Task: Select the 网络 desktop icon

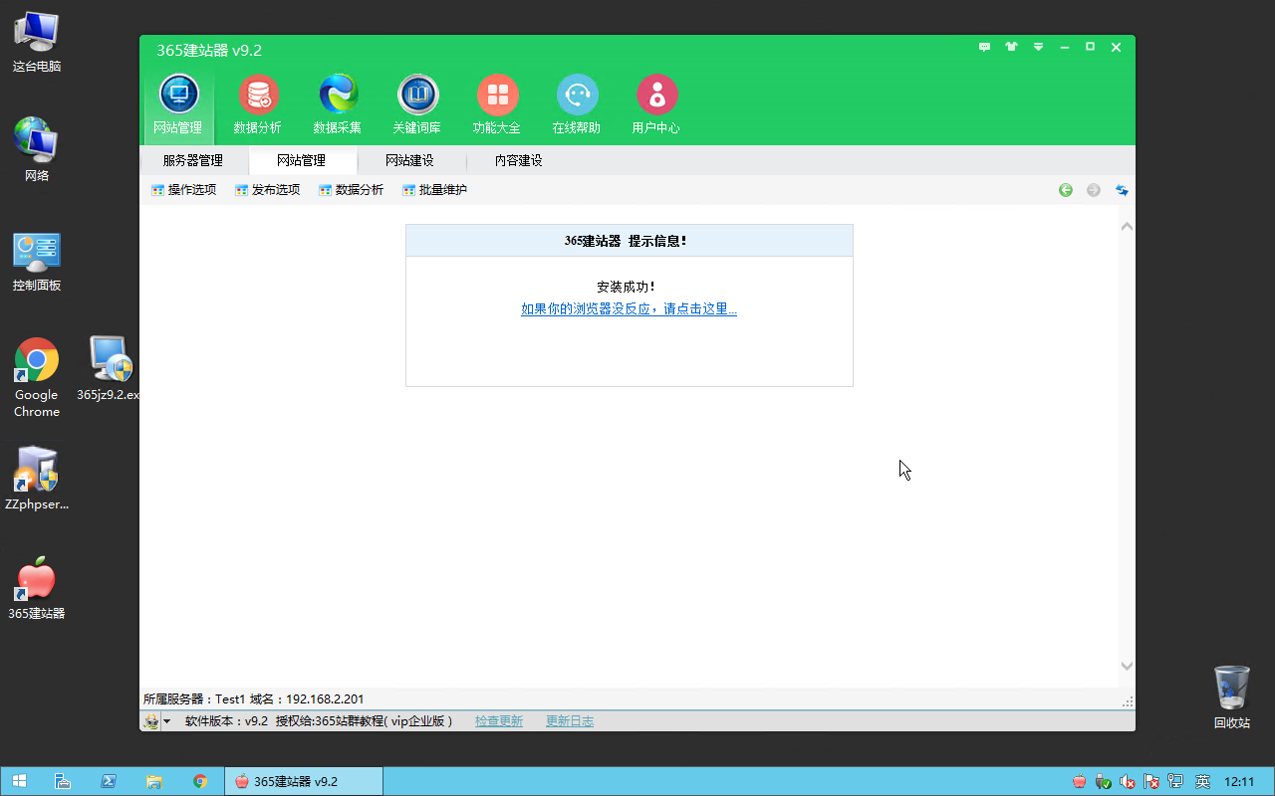Action: pyautogui.click(x=37, y=149)
